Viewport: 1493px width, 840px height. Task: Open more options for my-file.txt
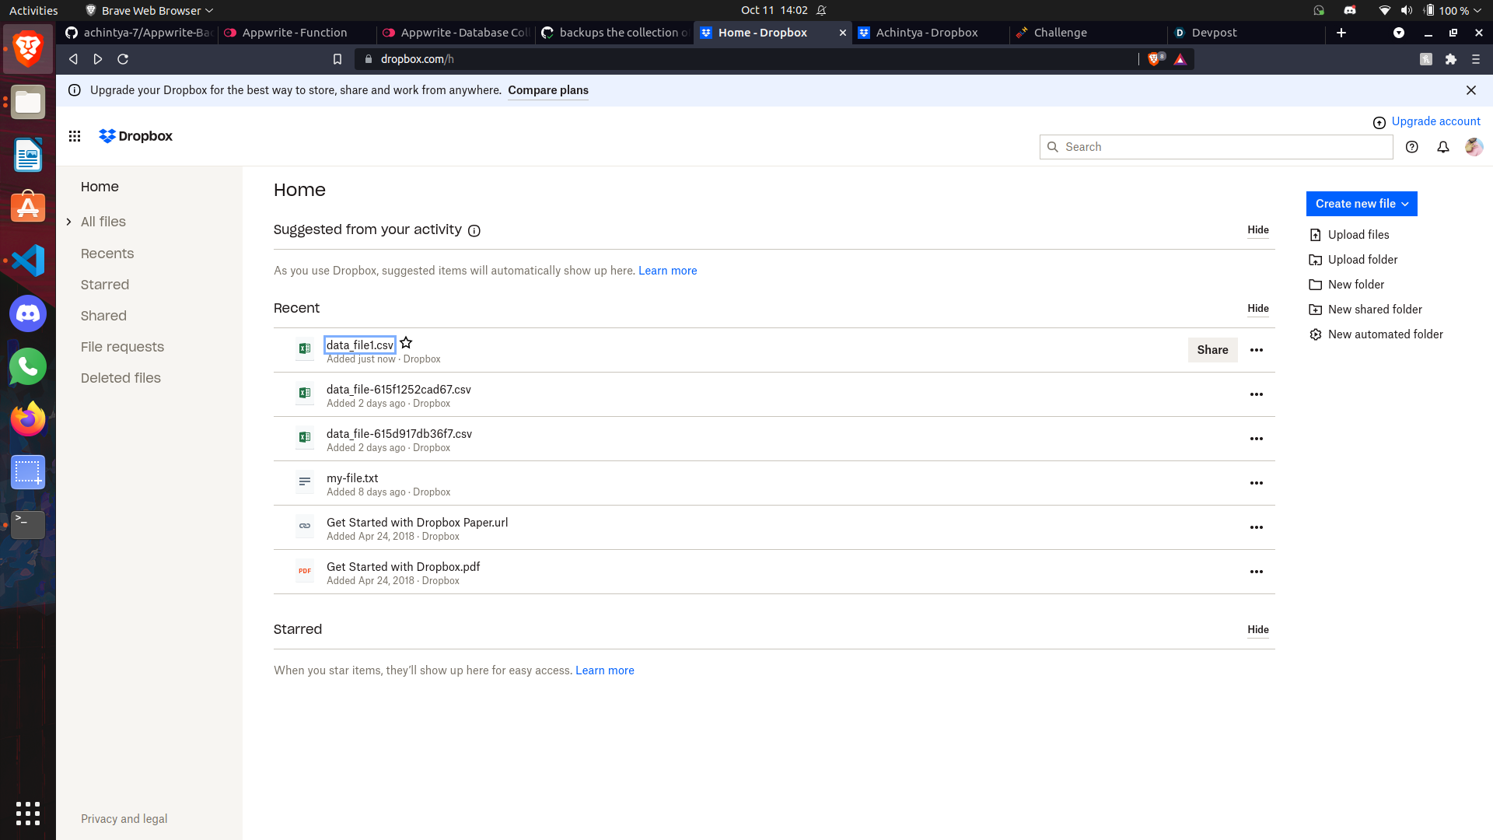click(x=1256, y=483)
